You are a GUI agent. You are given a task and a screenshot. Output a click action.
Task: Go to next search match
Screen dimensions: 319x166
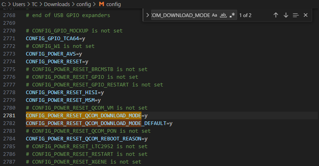pos(286,15)
